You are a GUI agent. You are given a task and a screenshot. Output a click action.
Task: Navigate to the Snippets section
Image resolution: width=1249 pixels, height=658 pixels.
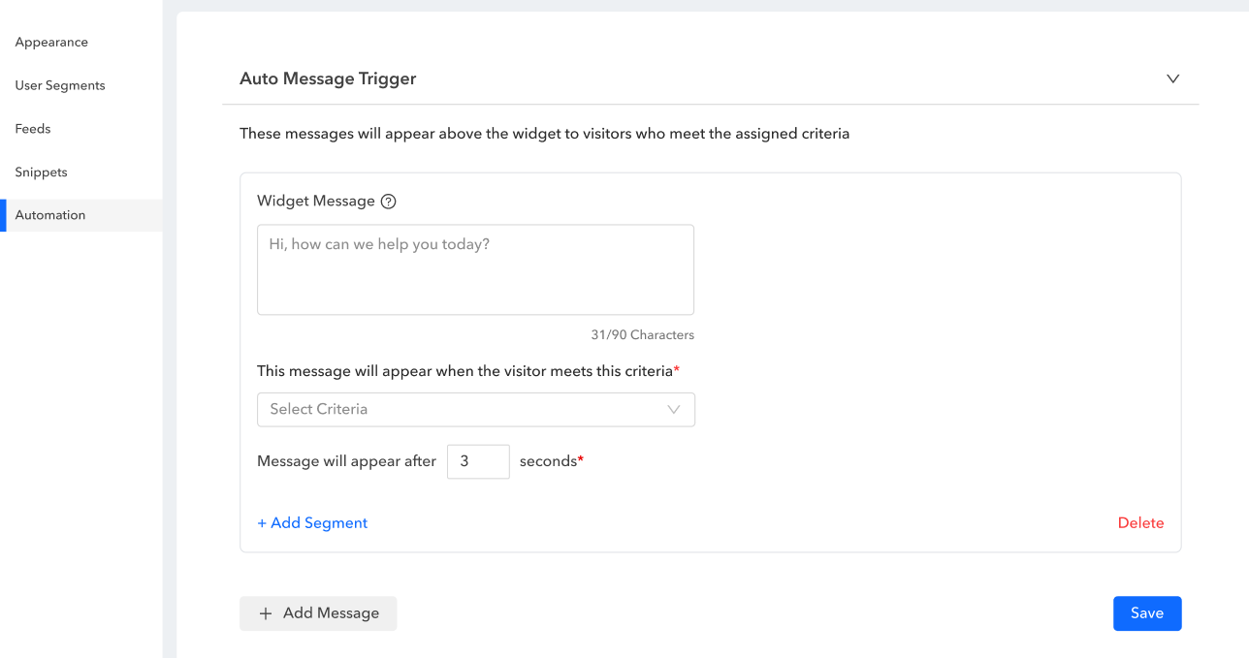[41, 172]
